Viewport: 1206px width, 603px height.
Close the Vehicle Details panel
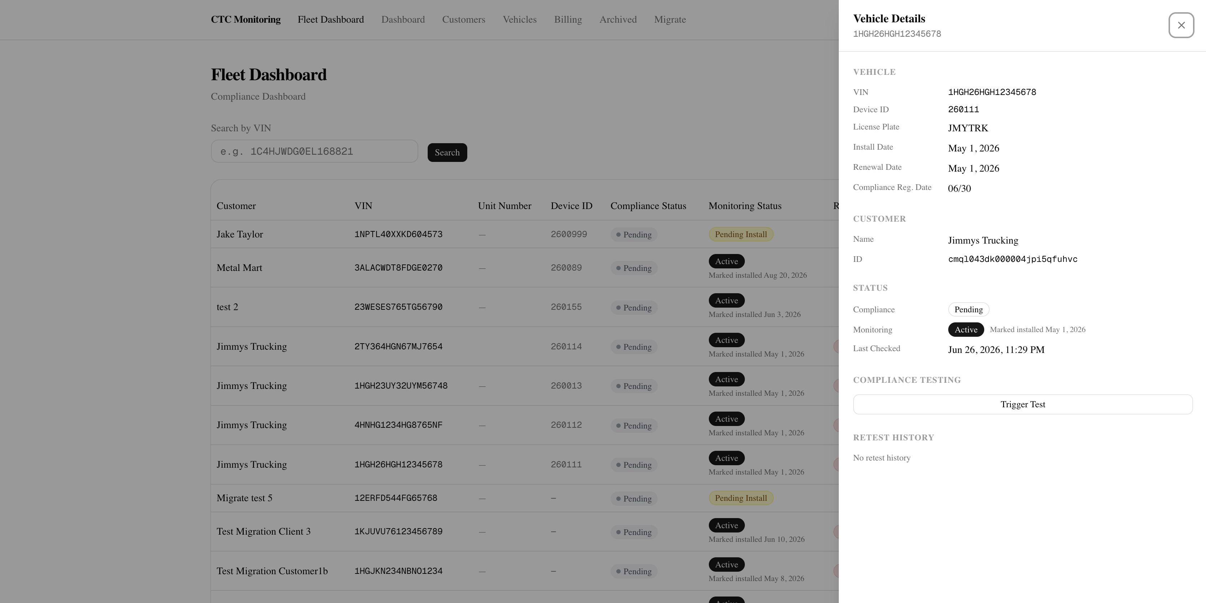tap(1181, 25)
